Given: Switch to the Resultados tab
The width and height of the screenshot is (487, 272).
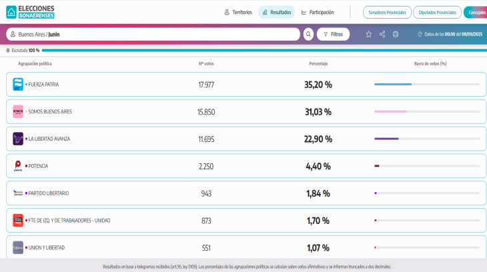Looking at the screenshot, I should click(277, 12).
